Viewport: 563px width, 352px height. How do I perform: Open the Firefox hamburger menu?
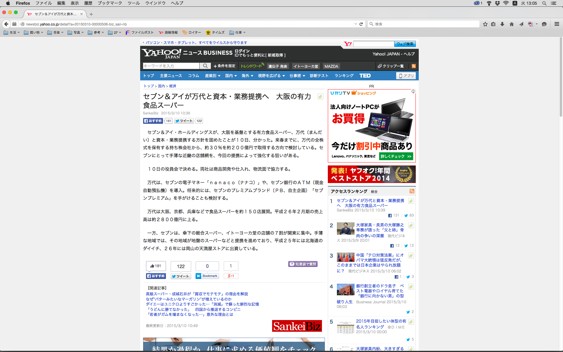click(557, 24)
